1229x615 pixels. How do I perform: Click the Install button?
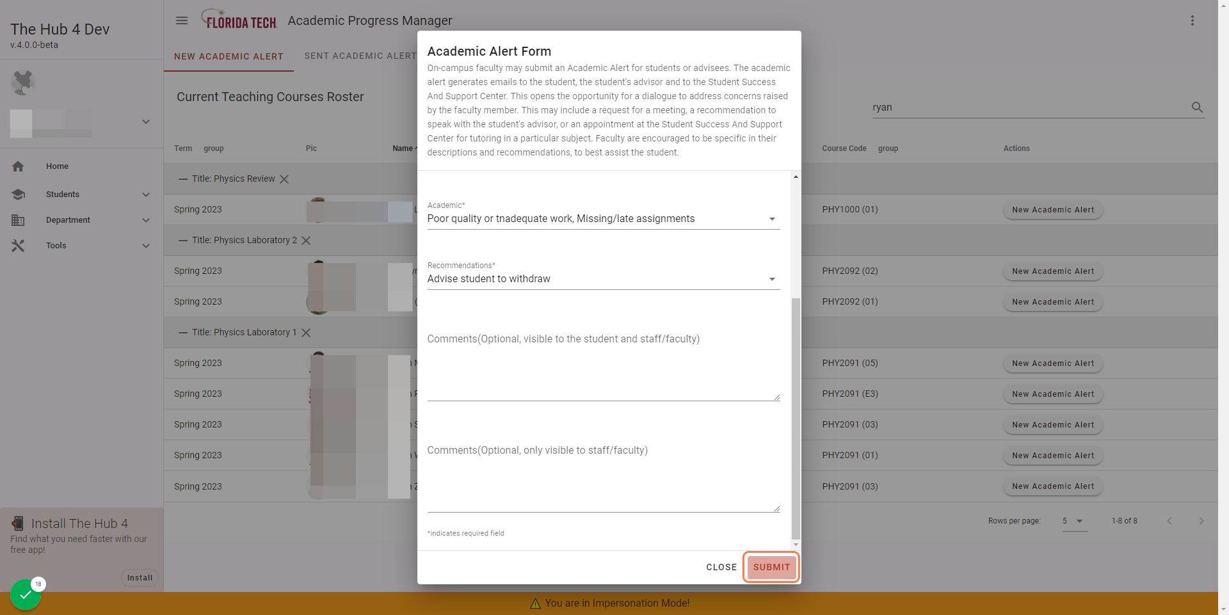point(140,578)
